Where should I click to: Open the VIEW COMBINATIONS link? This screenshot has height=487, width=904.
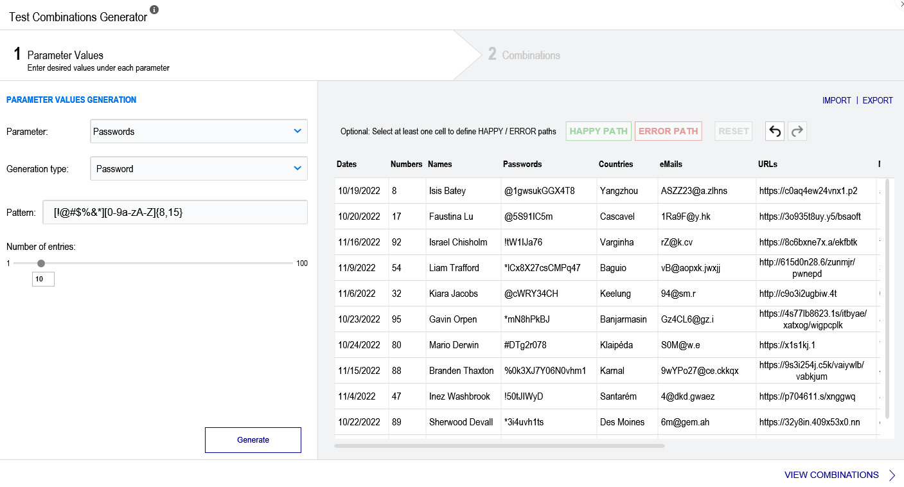[x=831, y=475]
